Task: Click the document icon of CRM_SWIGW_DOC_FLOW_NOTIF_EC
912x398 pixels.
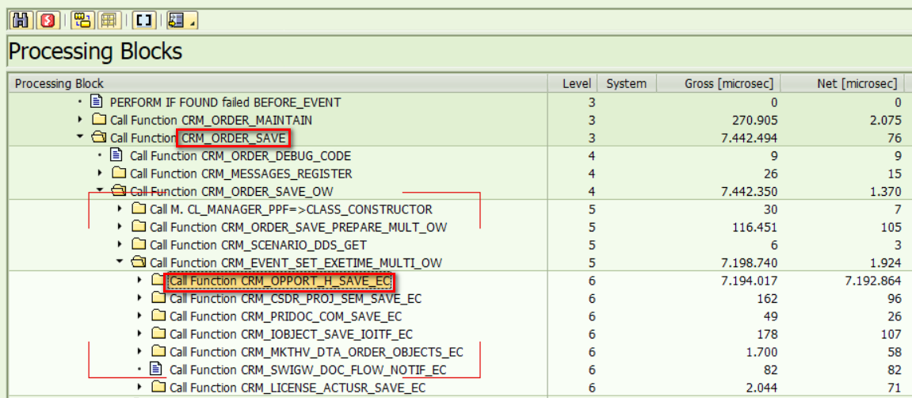Action: click(x=155, y=369)
